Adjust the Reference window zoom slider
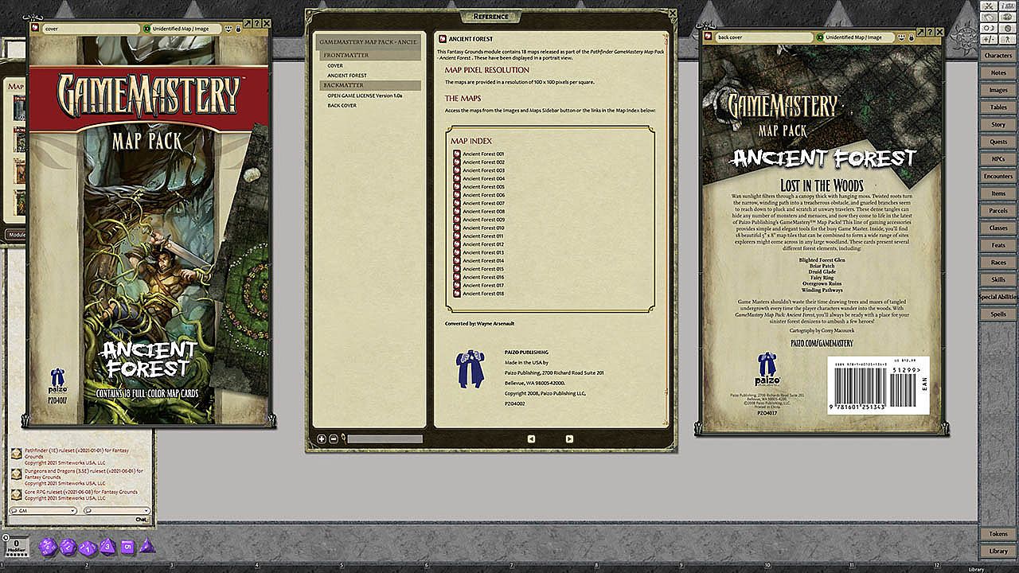This screenshot has height=573, width=1019. [x=385, y=439]
